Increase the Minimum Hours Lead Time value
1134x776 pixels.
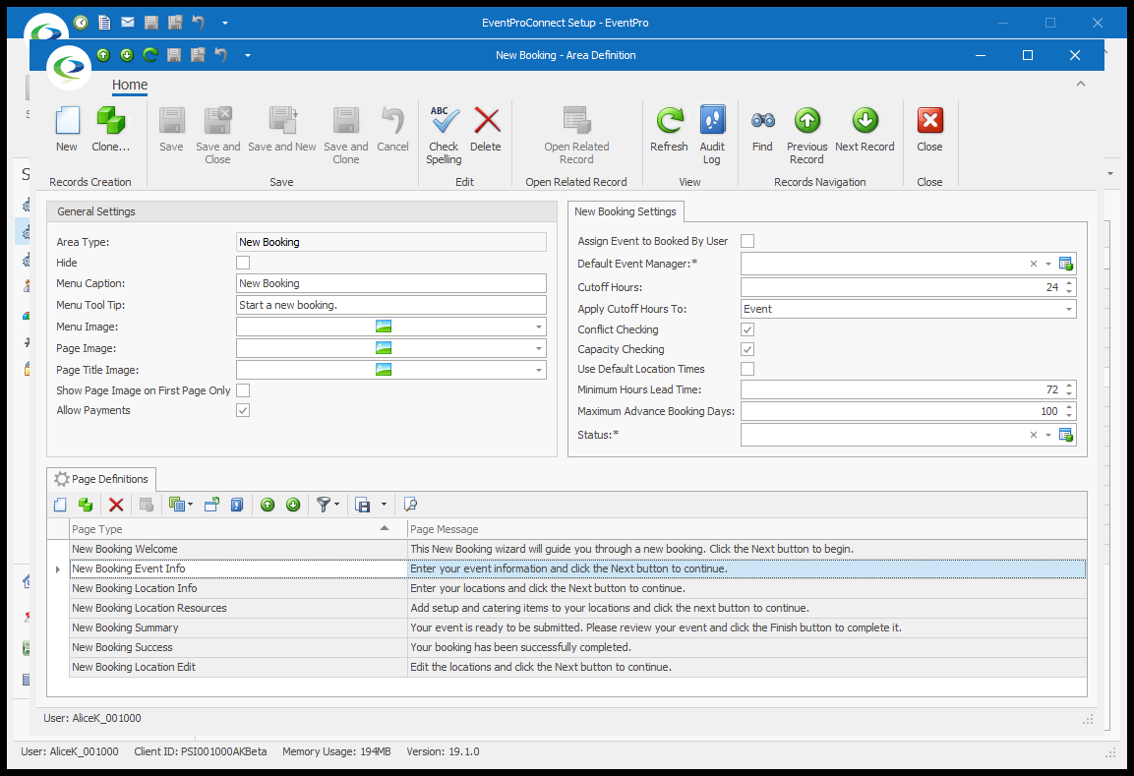tap(1069, 386)
